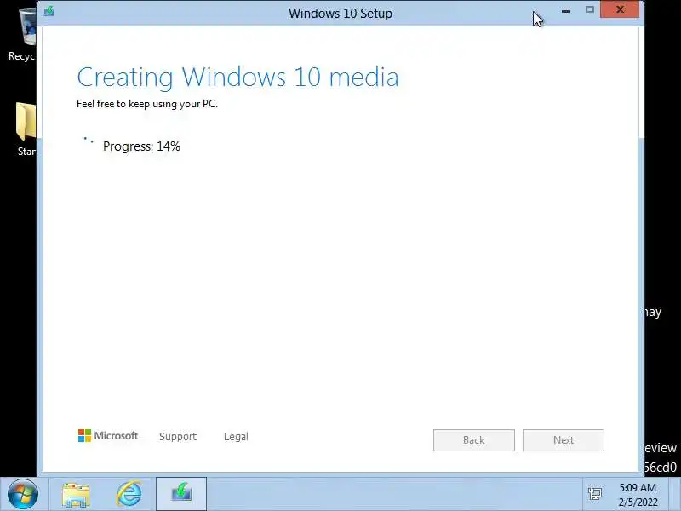Click the spinning progress indicator dots
This screenshot has width=681, height=511.
click(89, 141)
